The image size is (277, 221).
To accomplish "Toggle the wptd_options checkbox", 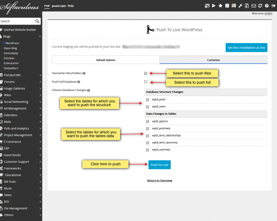I will coord(148,121).
